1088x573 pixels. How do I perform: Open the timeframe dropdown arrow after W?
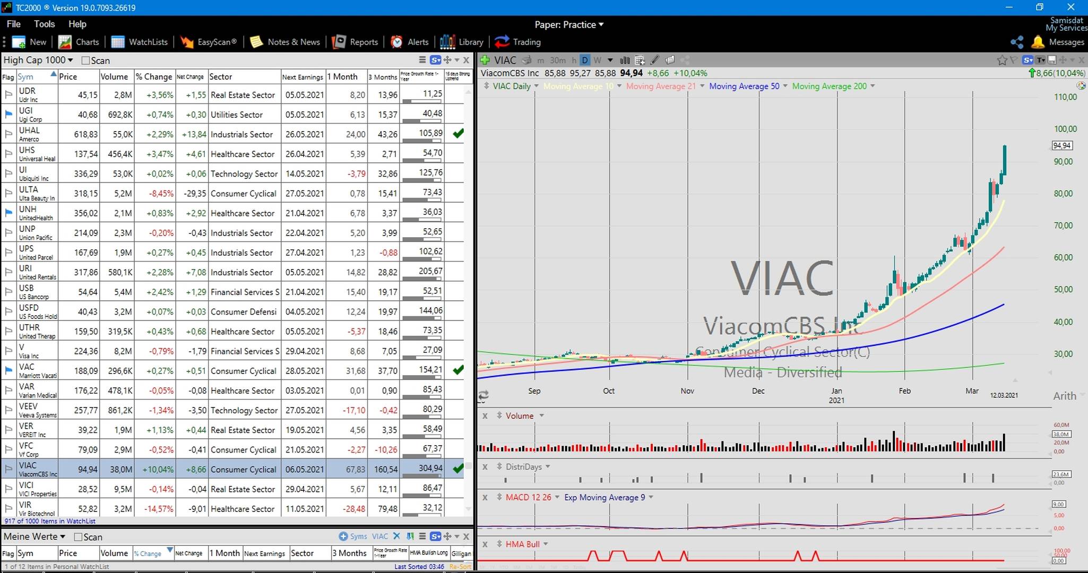610,60
